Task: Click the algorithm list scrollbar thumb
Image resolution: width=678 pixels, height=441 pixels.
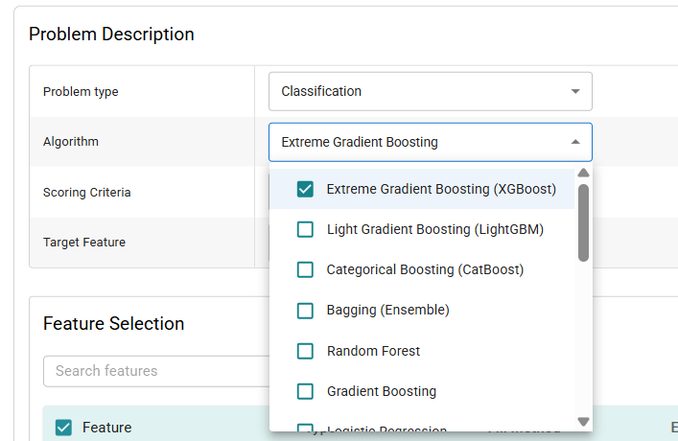Action: click(x=583, y=222)
